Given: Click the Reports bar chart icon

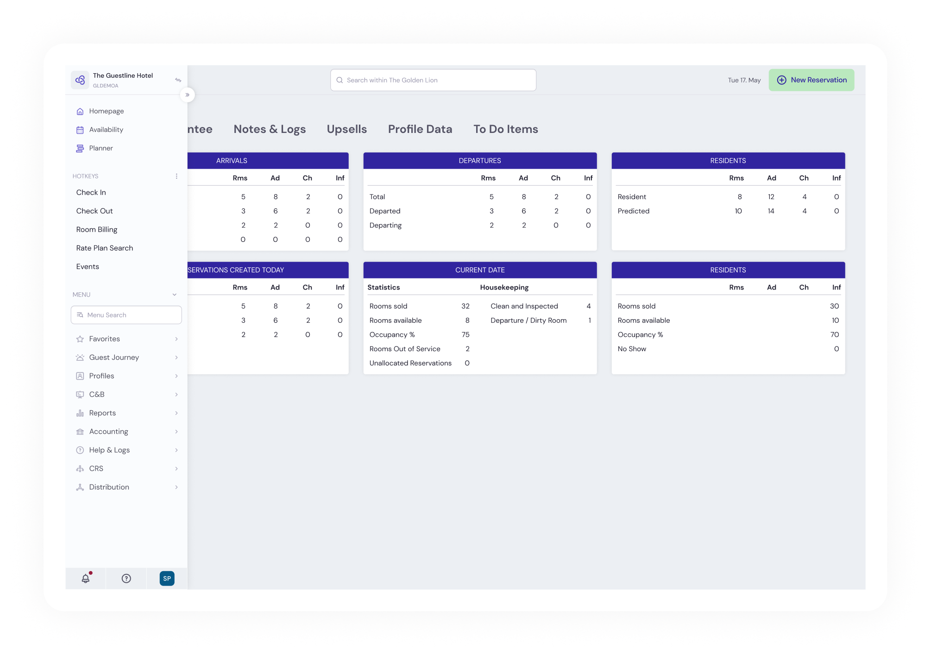Looking at the screenshot, I should click(x=80, y=413).
